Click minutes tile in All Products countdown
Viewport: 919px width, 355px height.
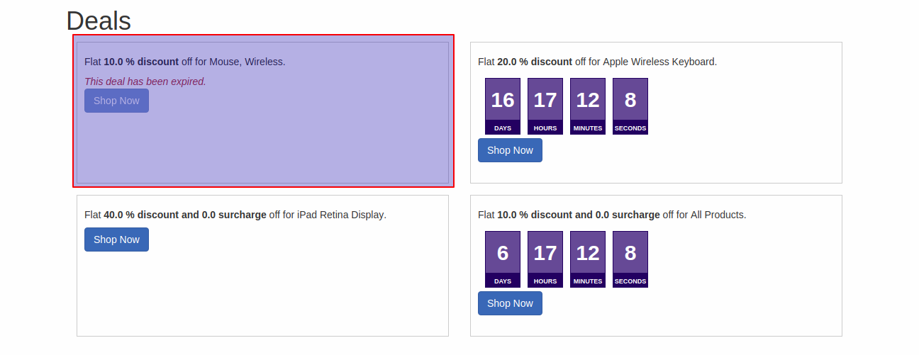tap(588, 259)
